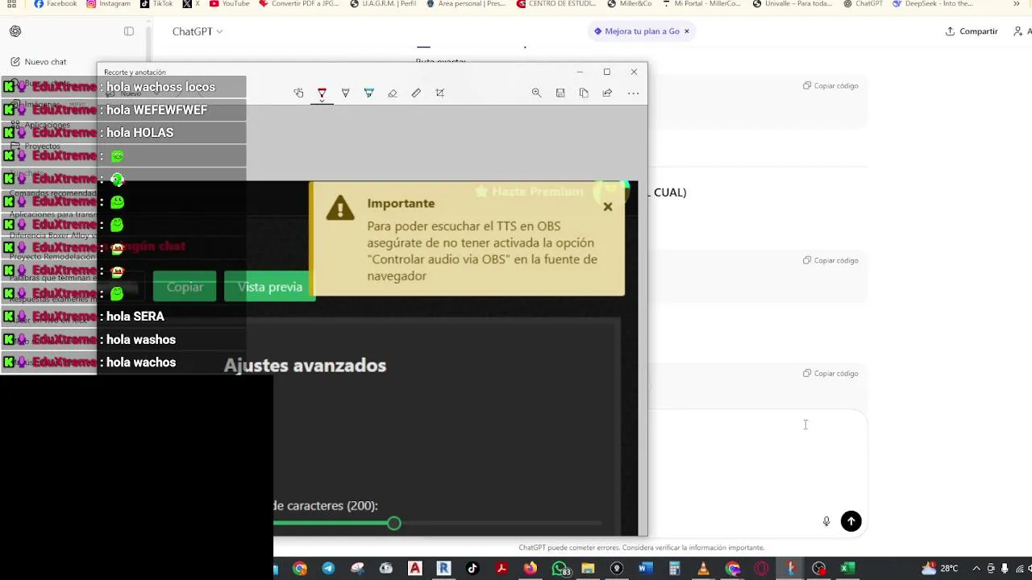Open the ChatGPT model dropdown
This screenshot has width=1032, height=580.
tap(198, 31)
